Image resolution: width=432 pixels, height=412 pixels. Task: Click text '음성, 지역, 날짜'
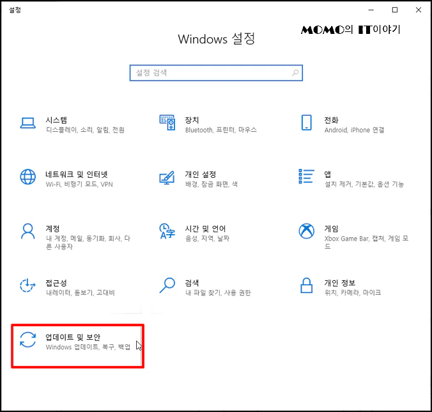point(207,238)
